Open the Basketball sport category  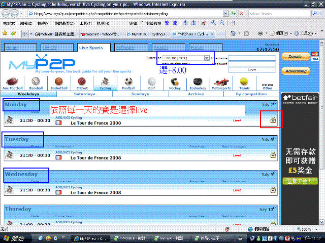(x=59, y=84)
